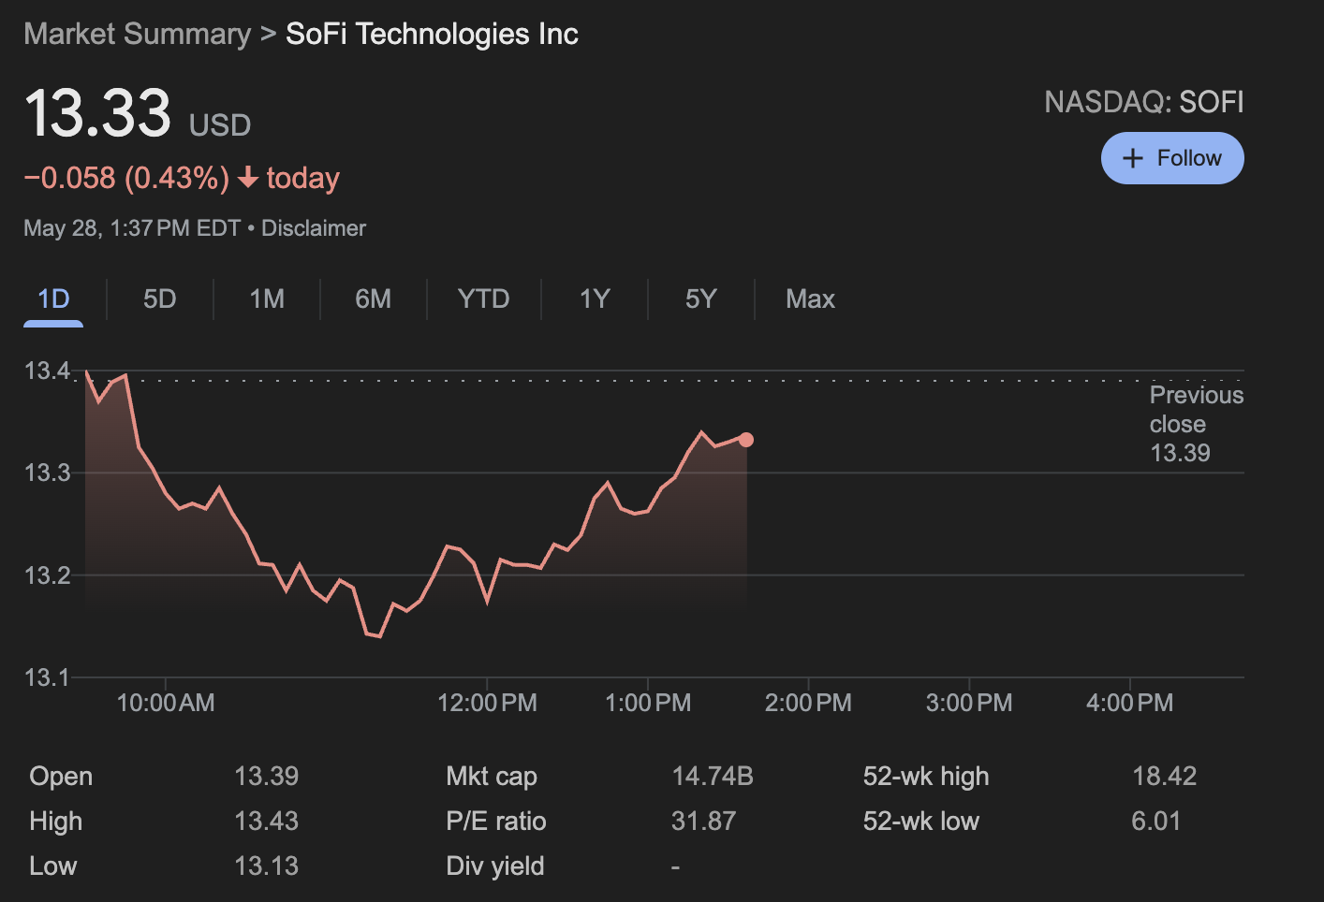
Task: Click the 12:00 PM axis label
Action: tap(487, 703)
